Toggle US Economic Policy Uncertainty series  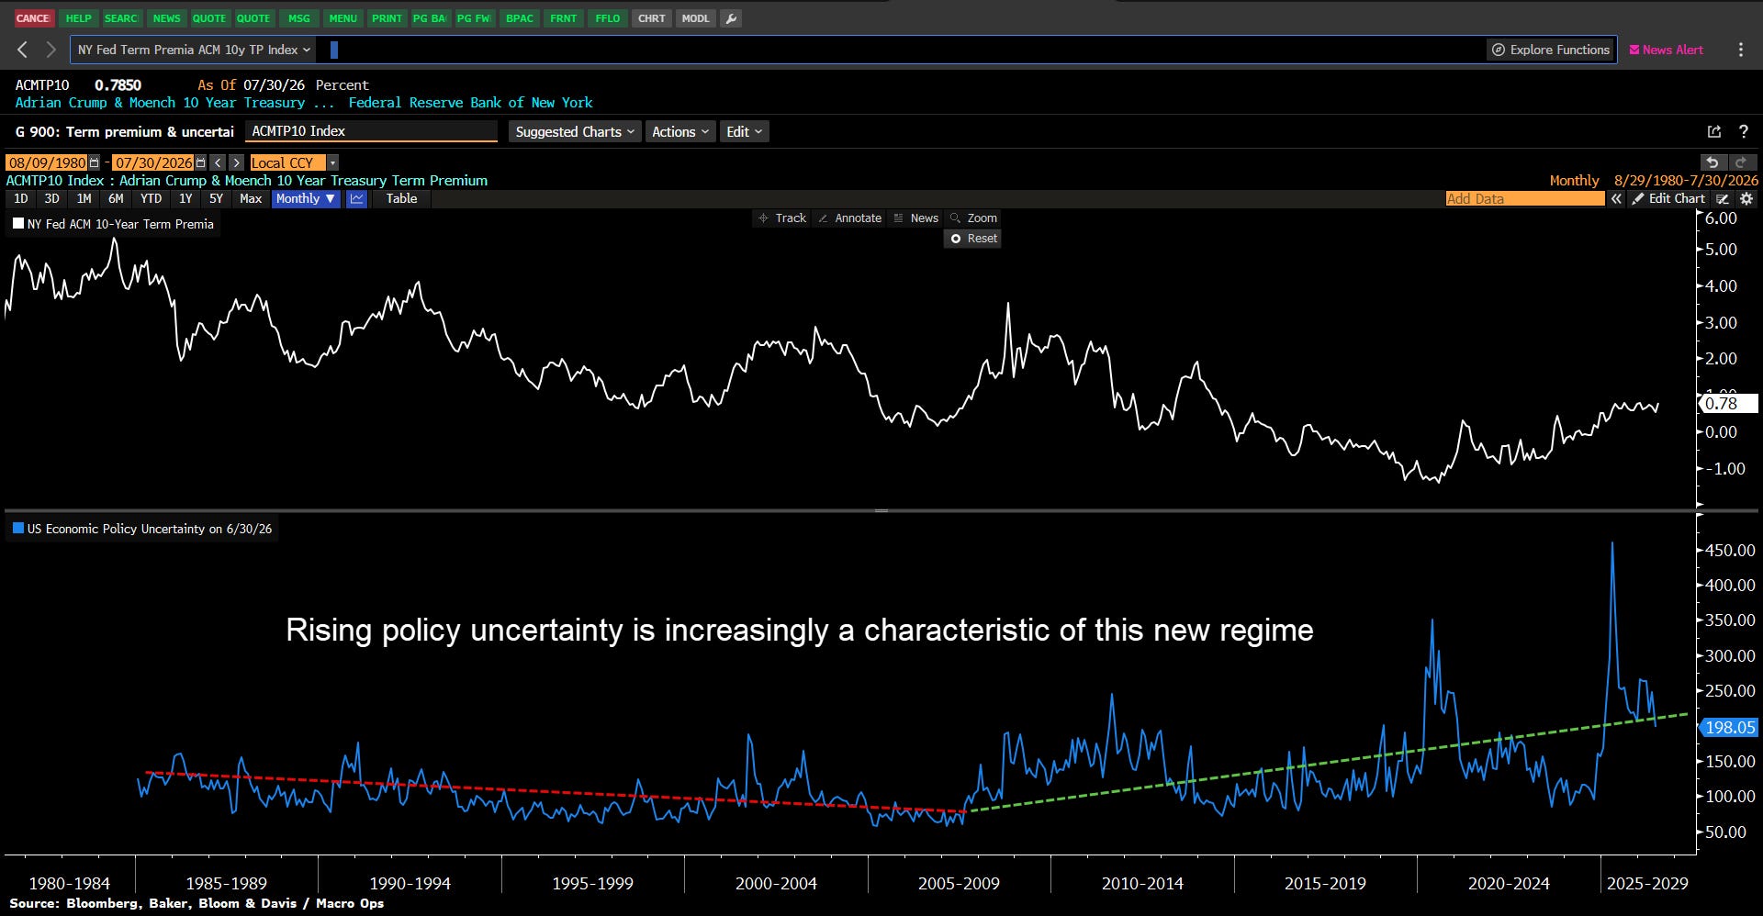coord(142,529)
